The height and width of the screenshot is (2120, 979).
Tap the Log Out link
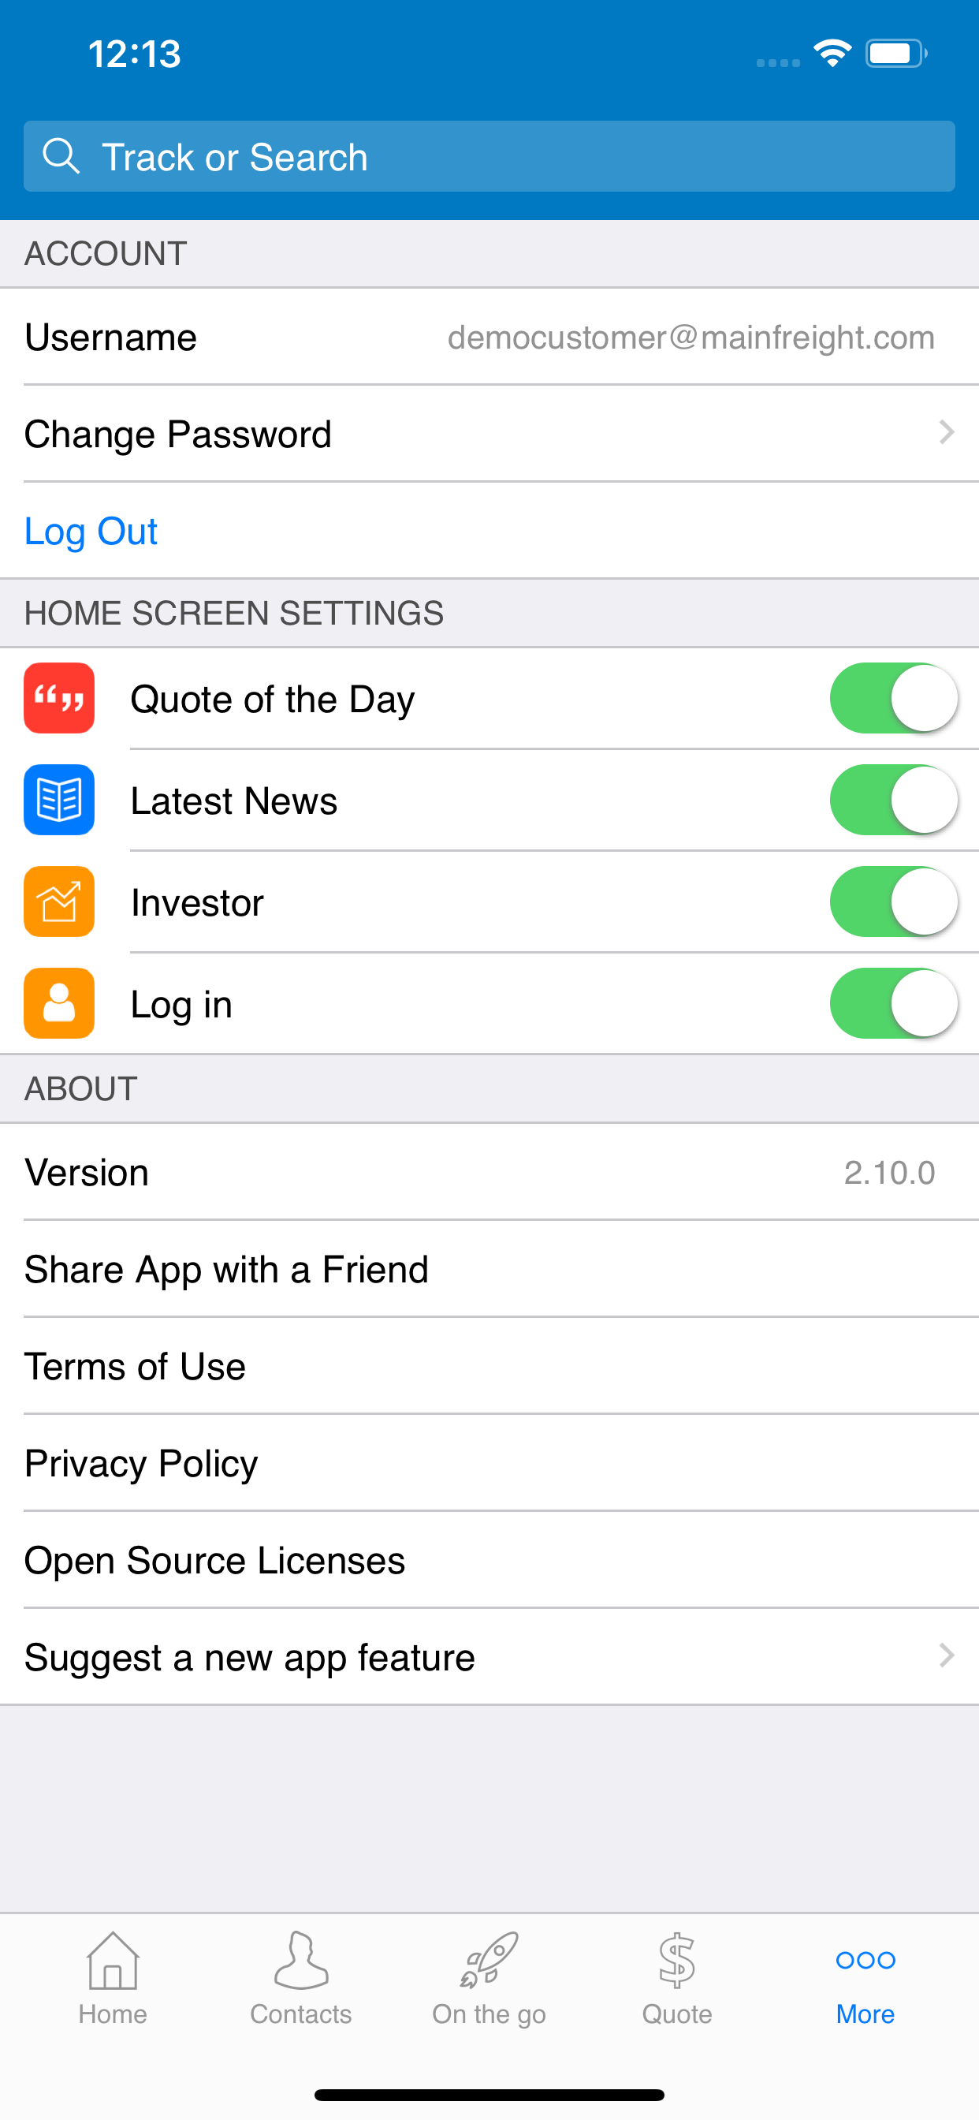click(91, 531)
